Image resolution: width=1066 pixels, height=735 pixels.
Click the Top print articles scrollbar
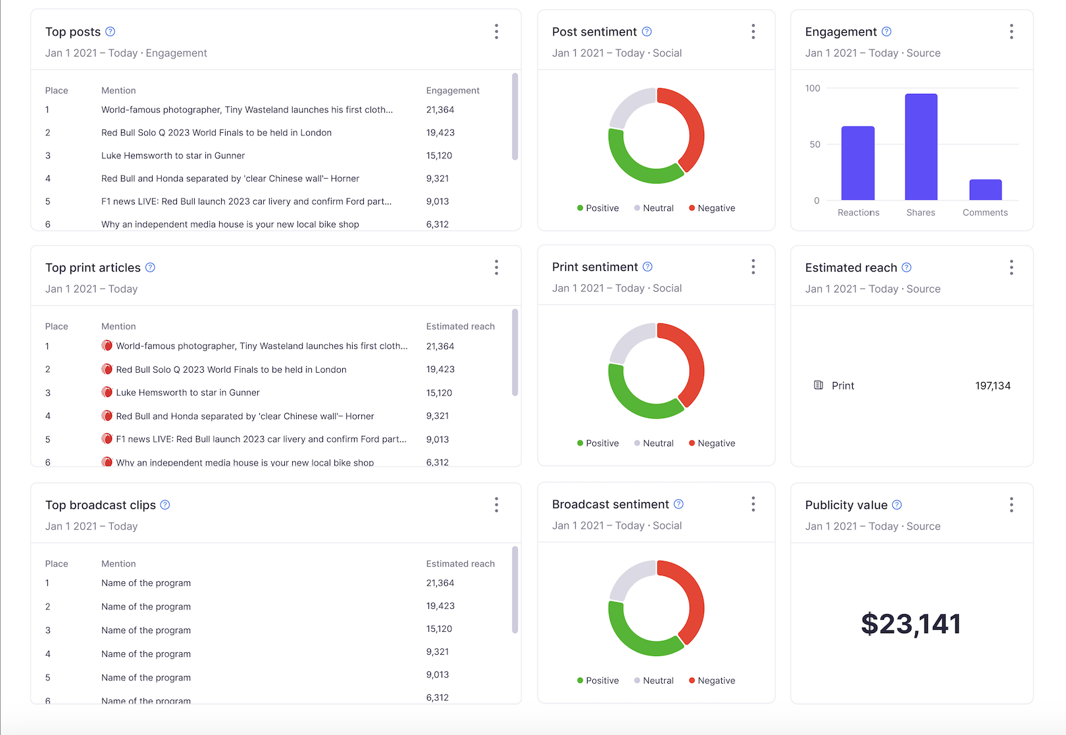click(515, 352)
